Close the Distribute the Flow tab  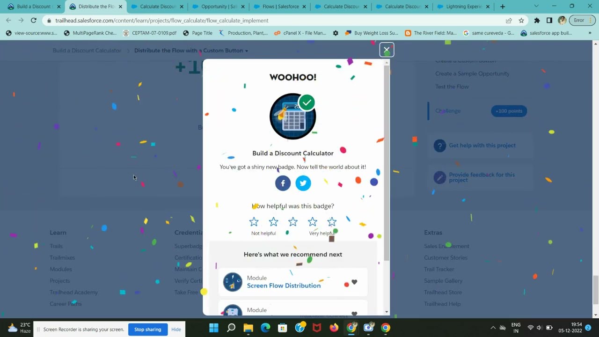(120, 7)
